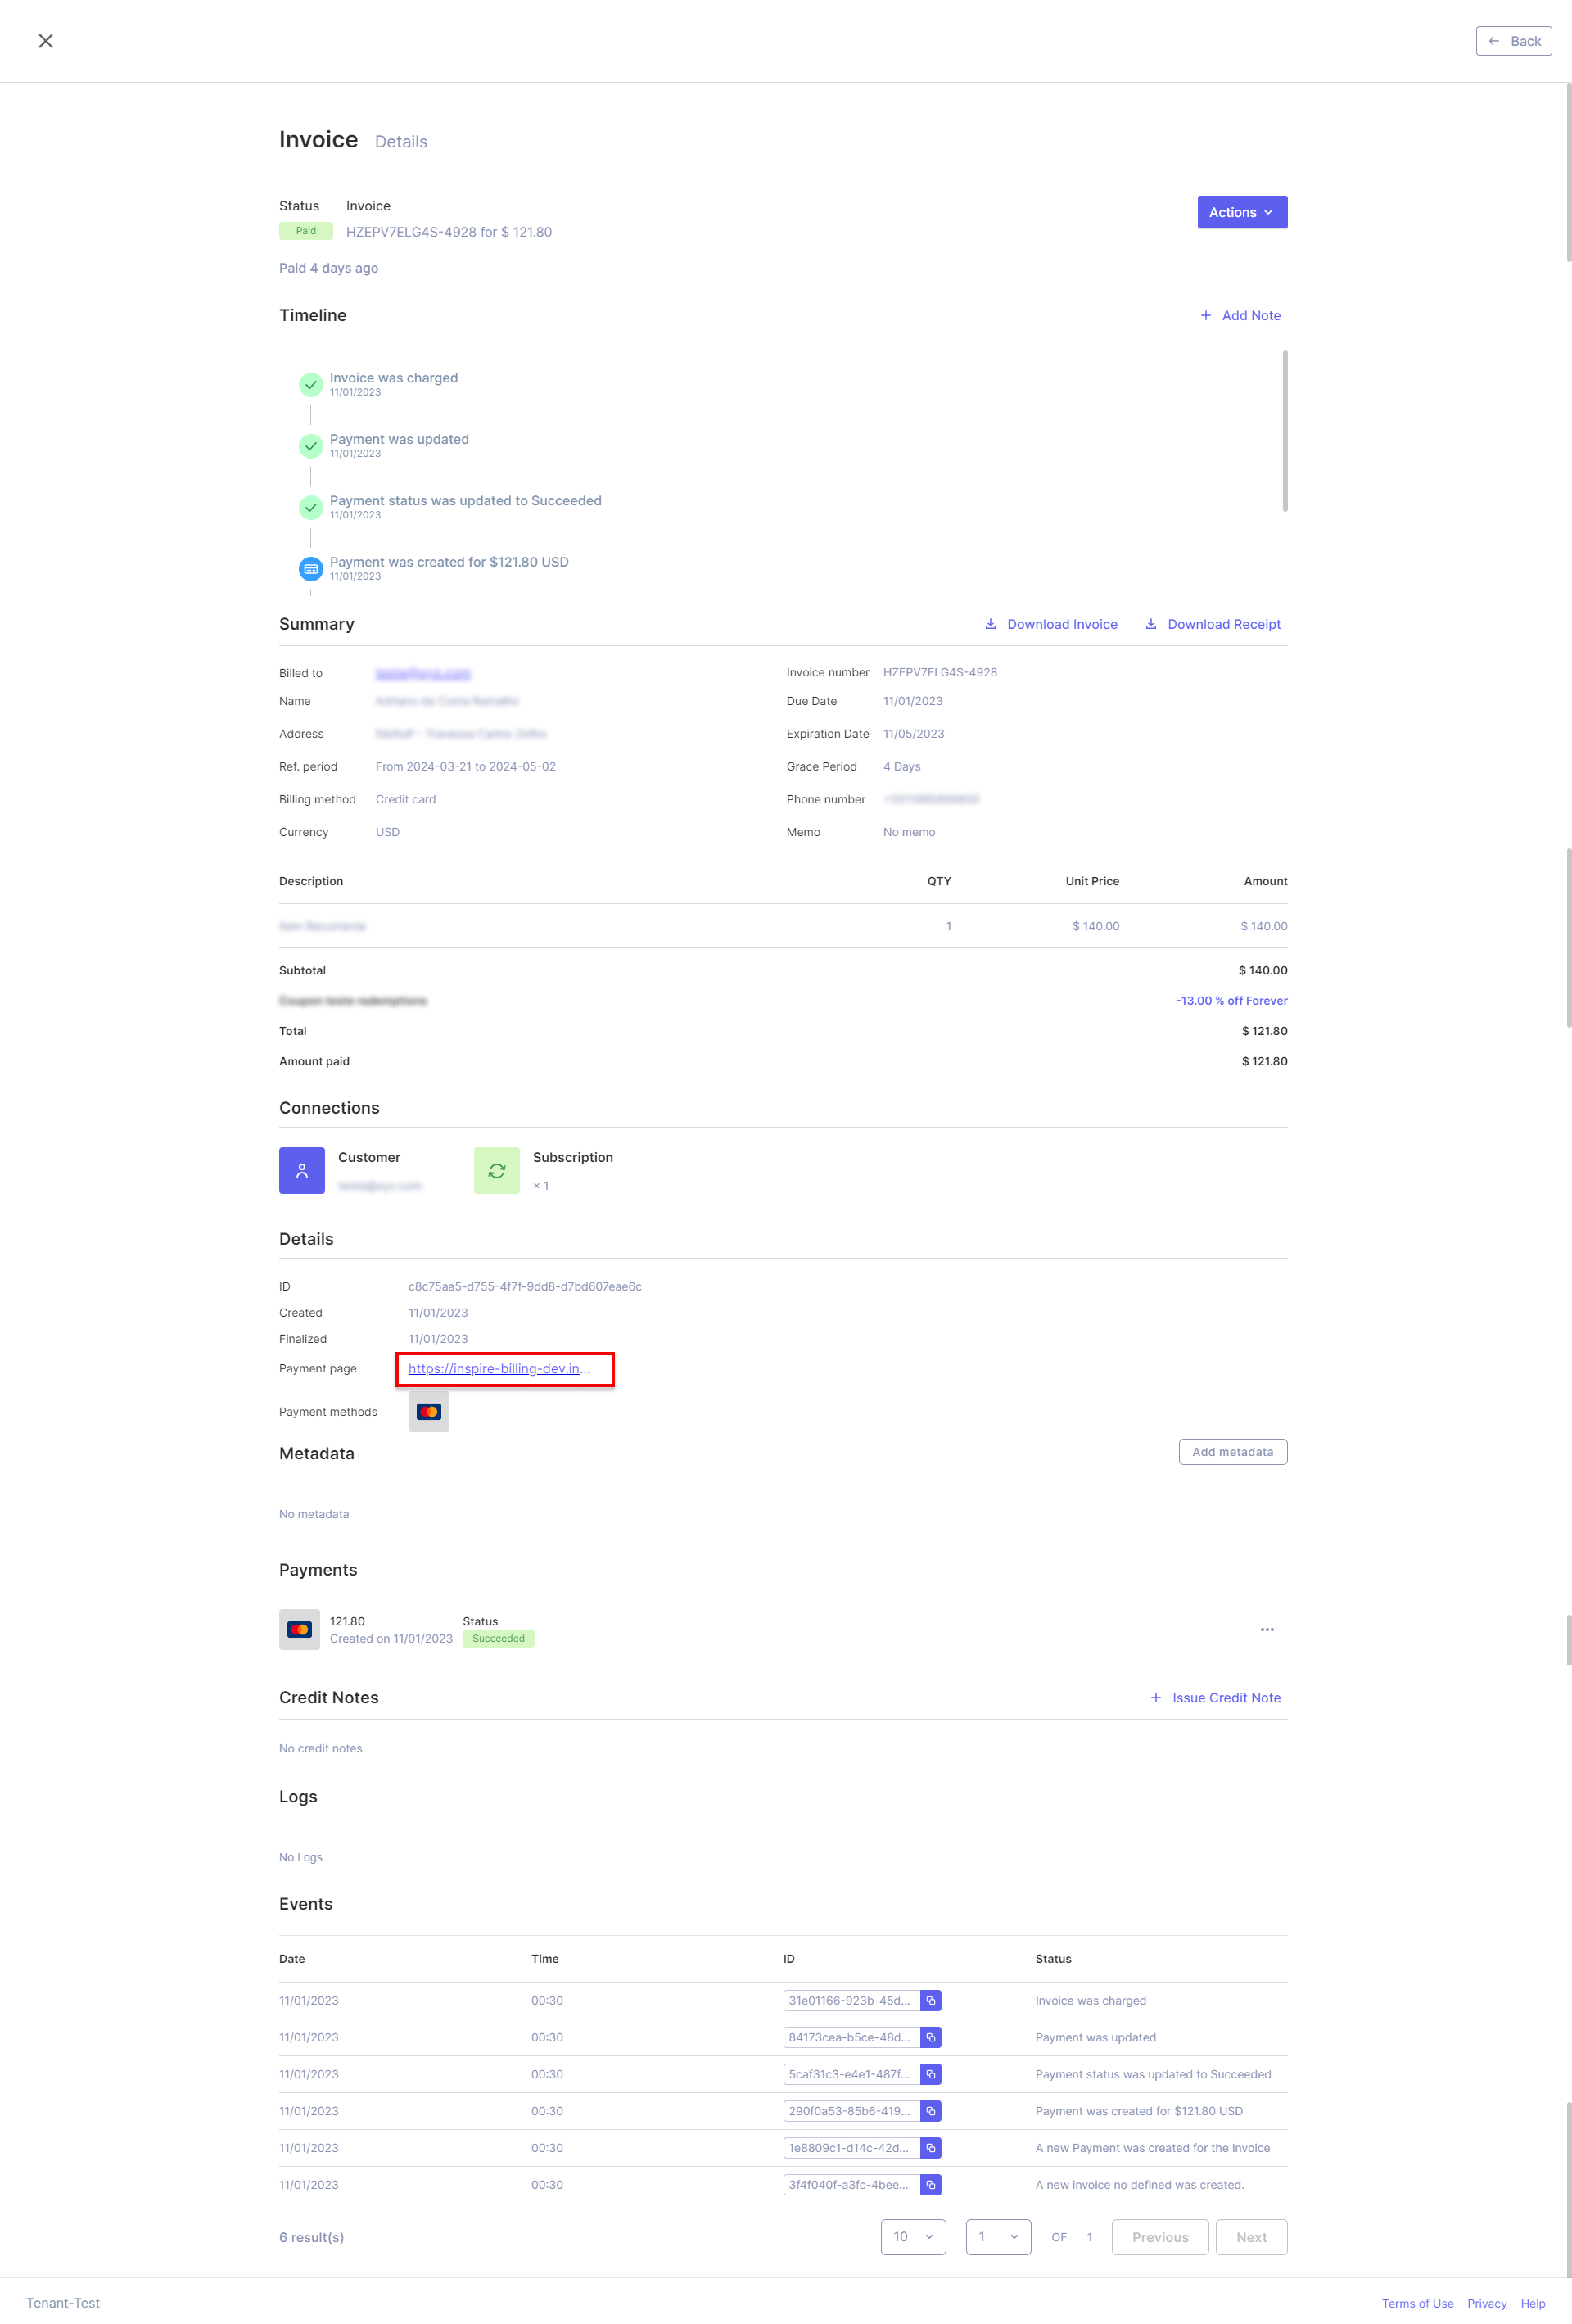The width and height of the screenshot is (1572, 2324).
Task: Click the Invoice was charged checkmark icon
Action: click(x=311, y=384)
